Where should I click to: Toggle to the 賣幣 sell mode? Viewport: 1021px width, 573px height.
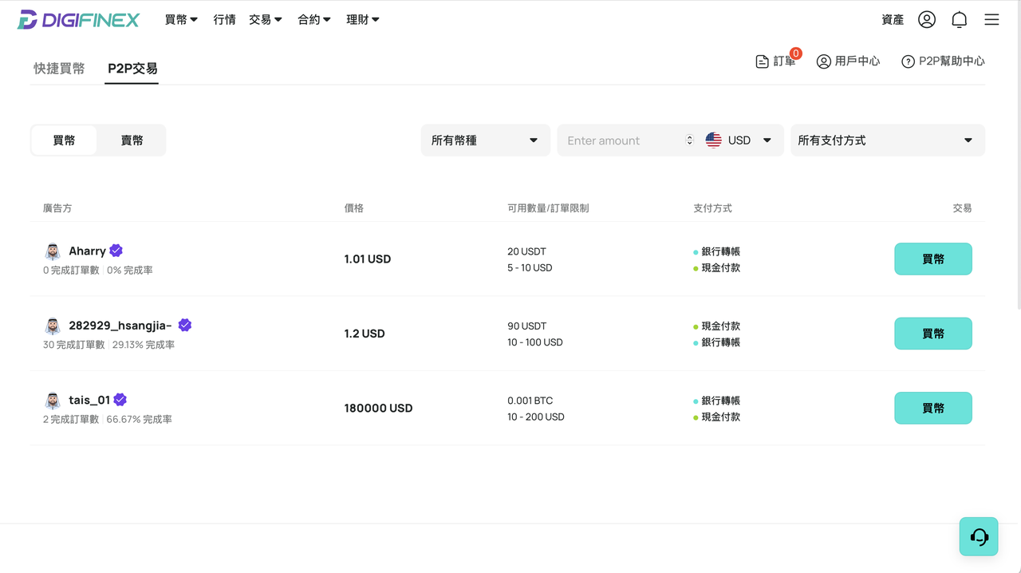click(x=132, y=140)
